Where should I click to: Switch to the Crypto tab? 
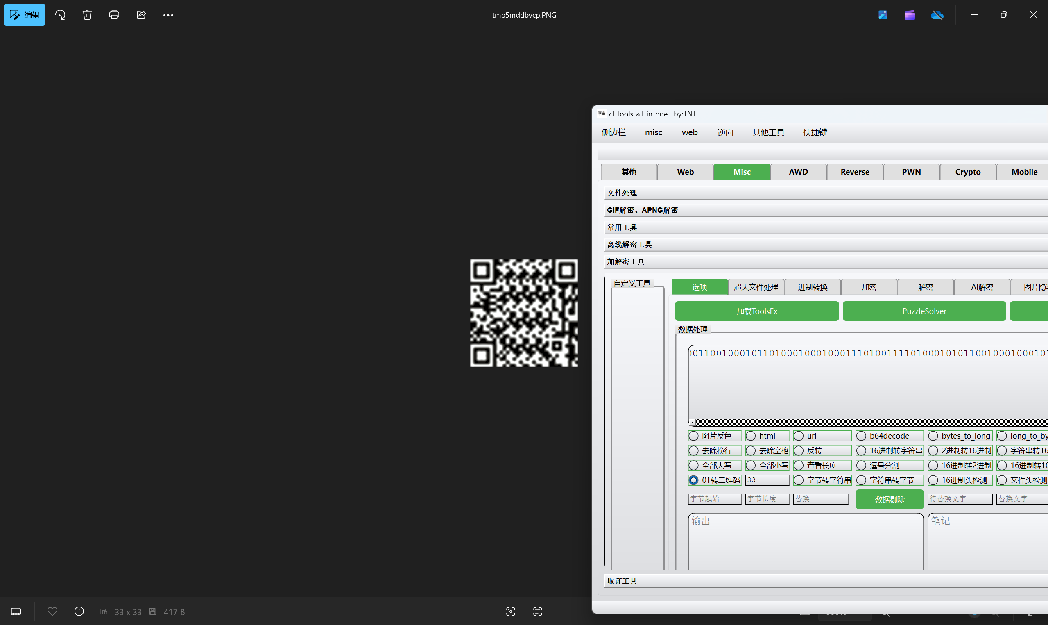pyautogui.click(x=968, y=172)
